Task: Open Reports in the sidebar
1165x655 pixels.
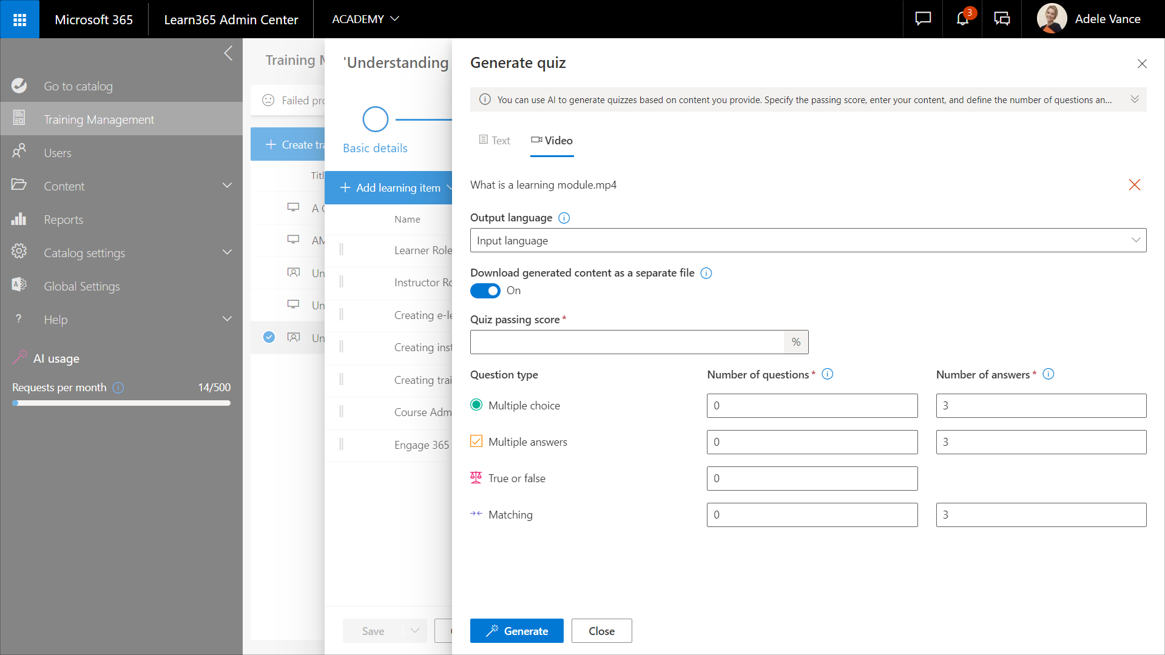Action: 63,220
